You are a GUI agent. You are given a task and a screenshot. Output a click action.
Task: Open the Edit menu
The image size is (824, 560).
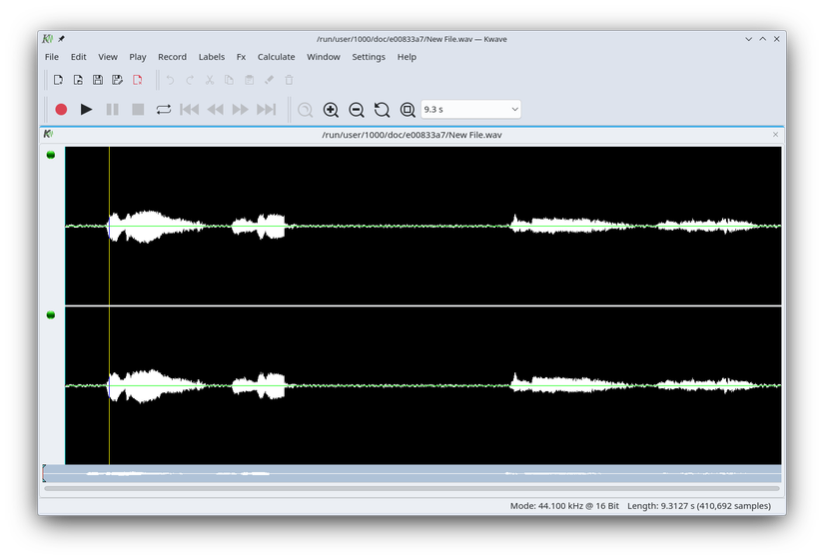tap(78, 57)
